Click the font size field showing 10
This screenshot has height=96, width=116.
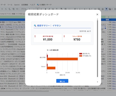[38, 9]
